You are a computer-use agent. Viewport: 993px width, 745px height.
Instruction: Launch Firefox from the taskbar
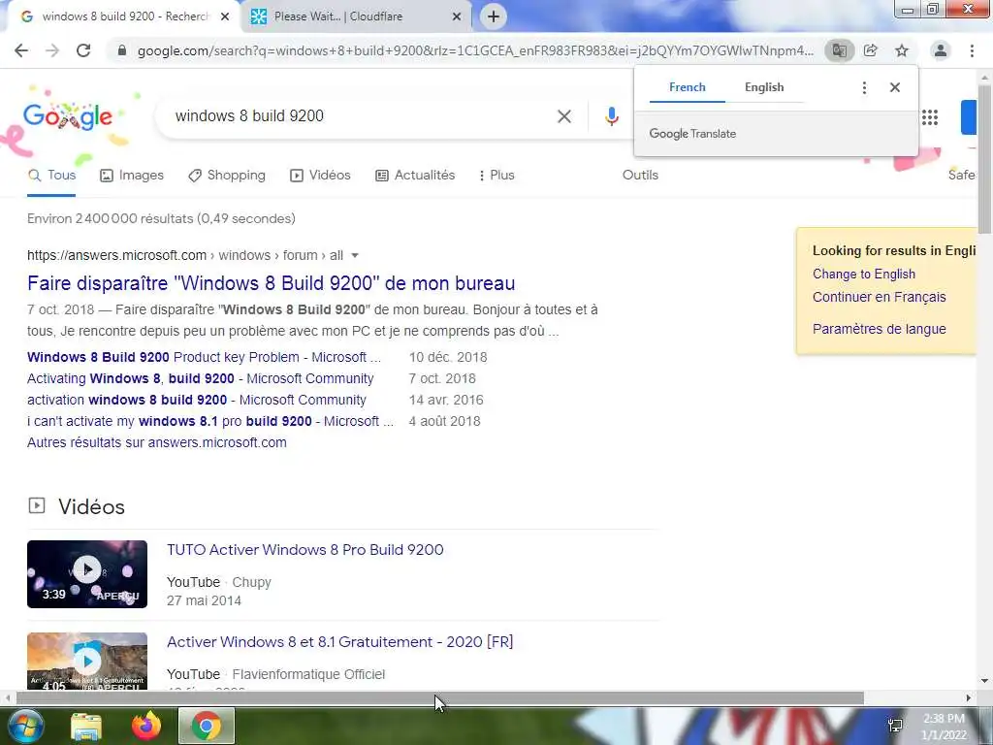click(146, 726)
